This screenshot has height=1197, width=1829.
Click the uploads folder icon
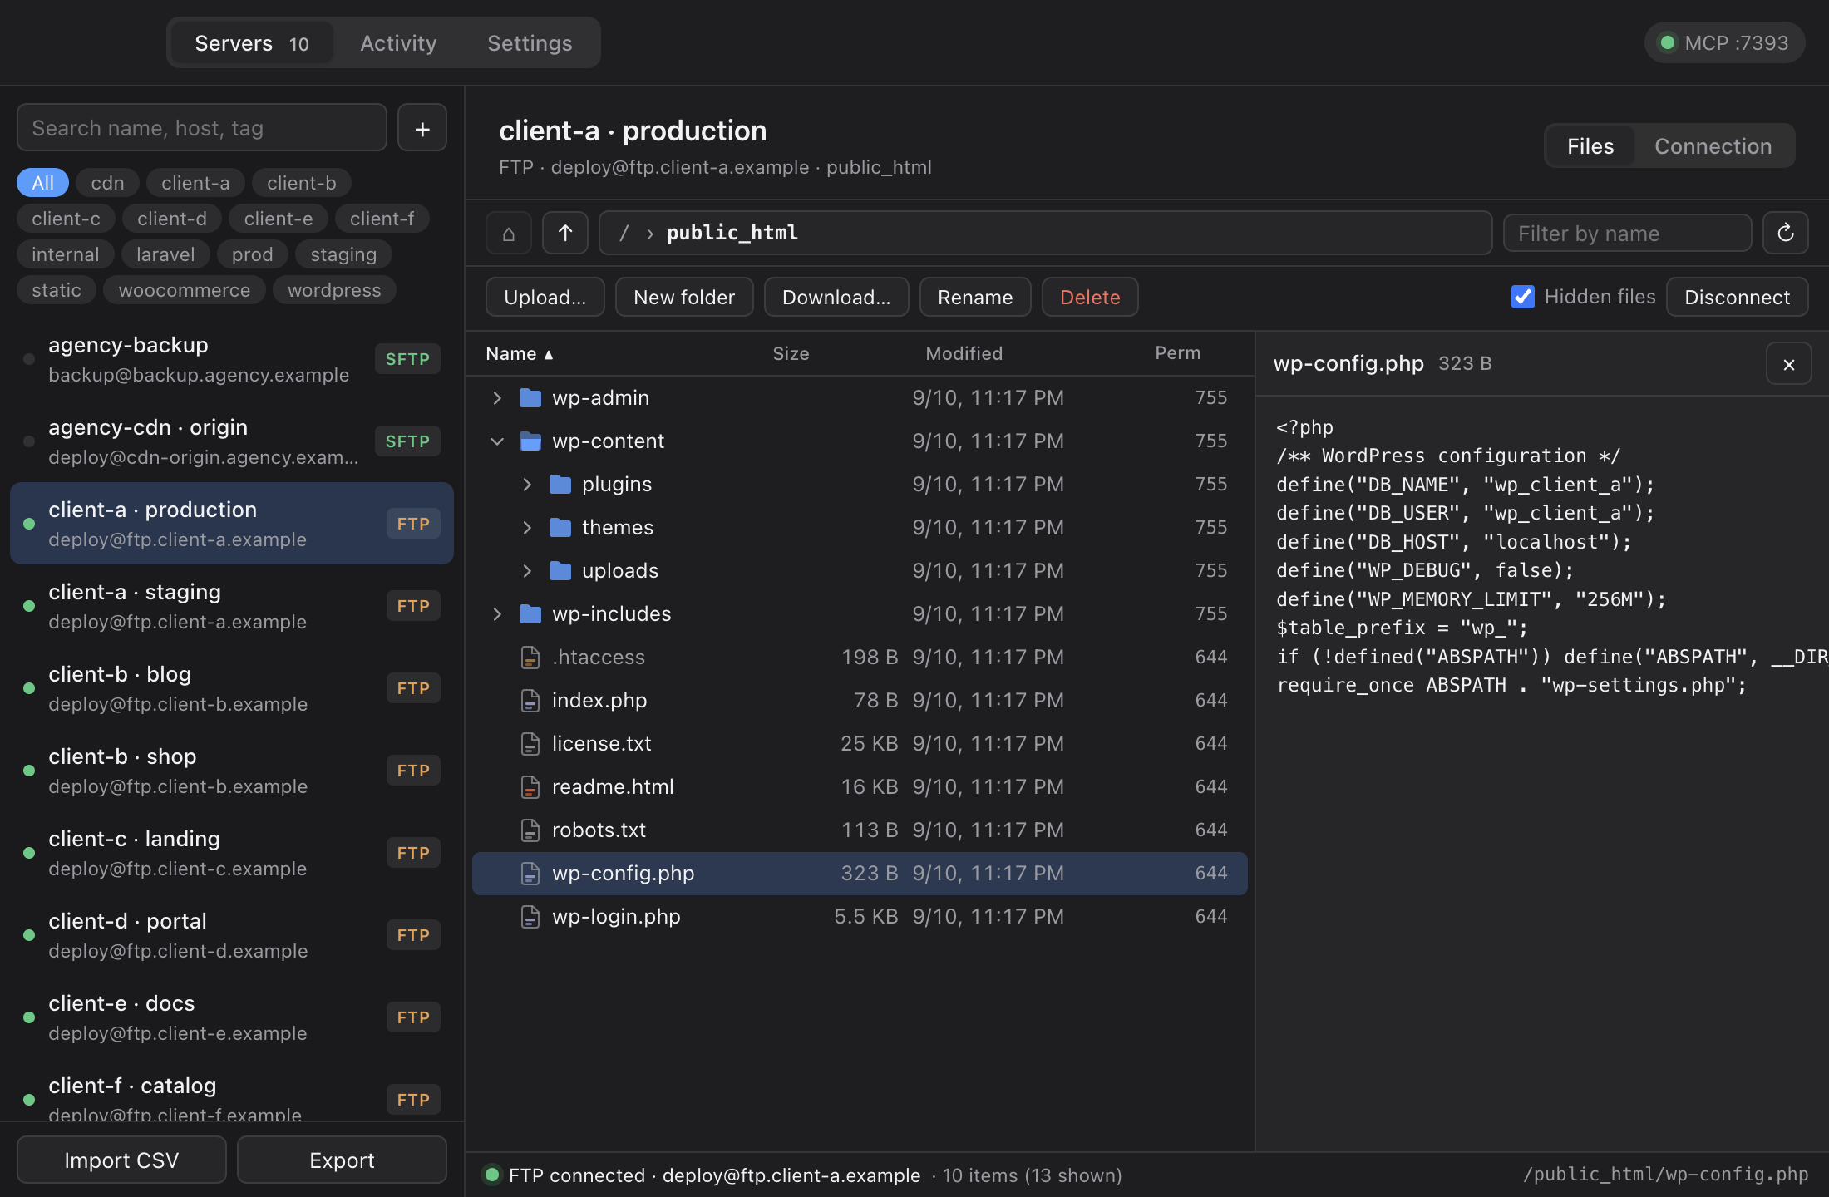(x=560, y=571)
